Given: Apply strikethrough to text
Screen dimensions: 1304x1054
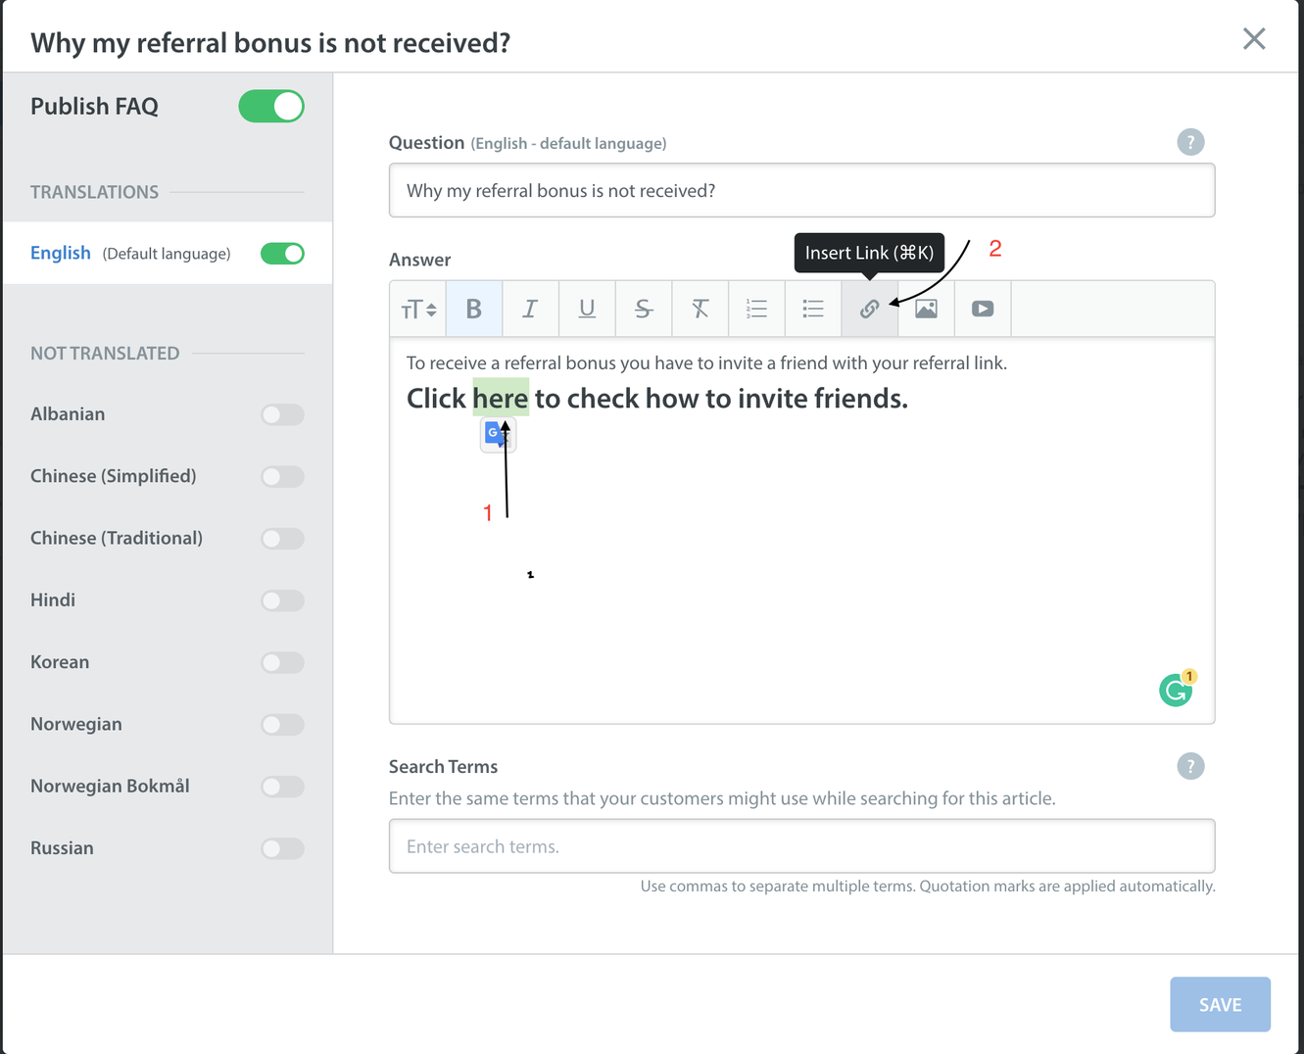Looking at the screenshot, I should [644, 309].
